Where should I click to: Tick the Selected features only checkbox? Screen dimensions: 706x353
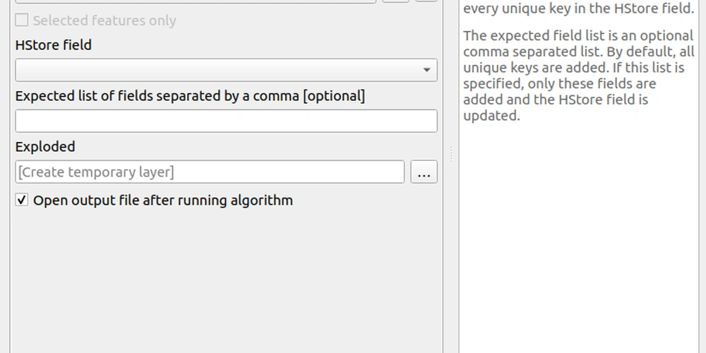click(x=22, y=20)
